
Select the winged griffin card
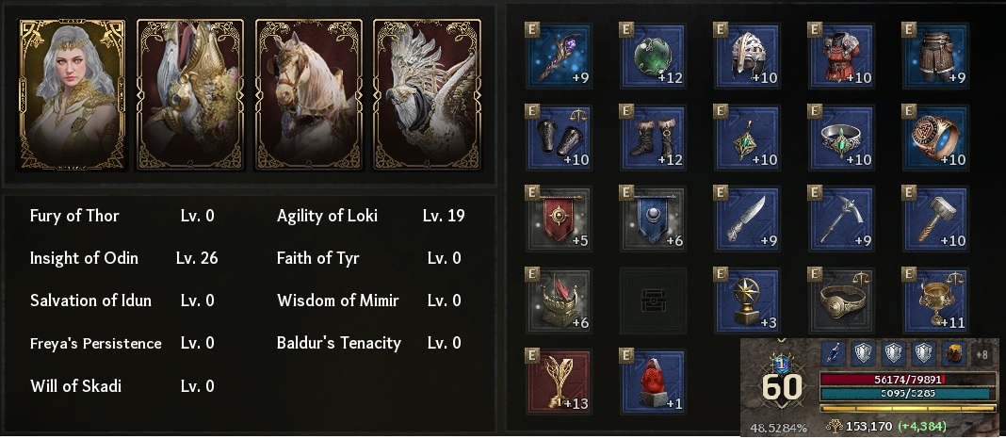pos(428,93)
